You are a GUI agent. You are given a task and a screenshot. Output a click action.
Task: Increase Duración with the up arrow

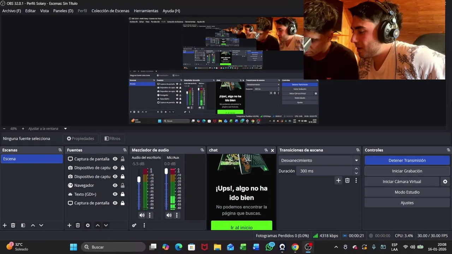click(356, 169)
